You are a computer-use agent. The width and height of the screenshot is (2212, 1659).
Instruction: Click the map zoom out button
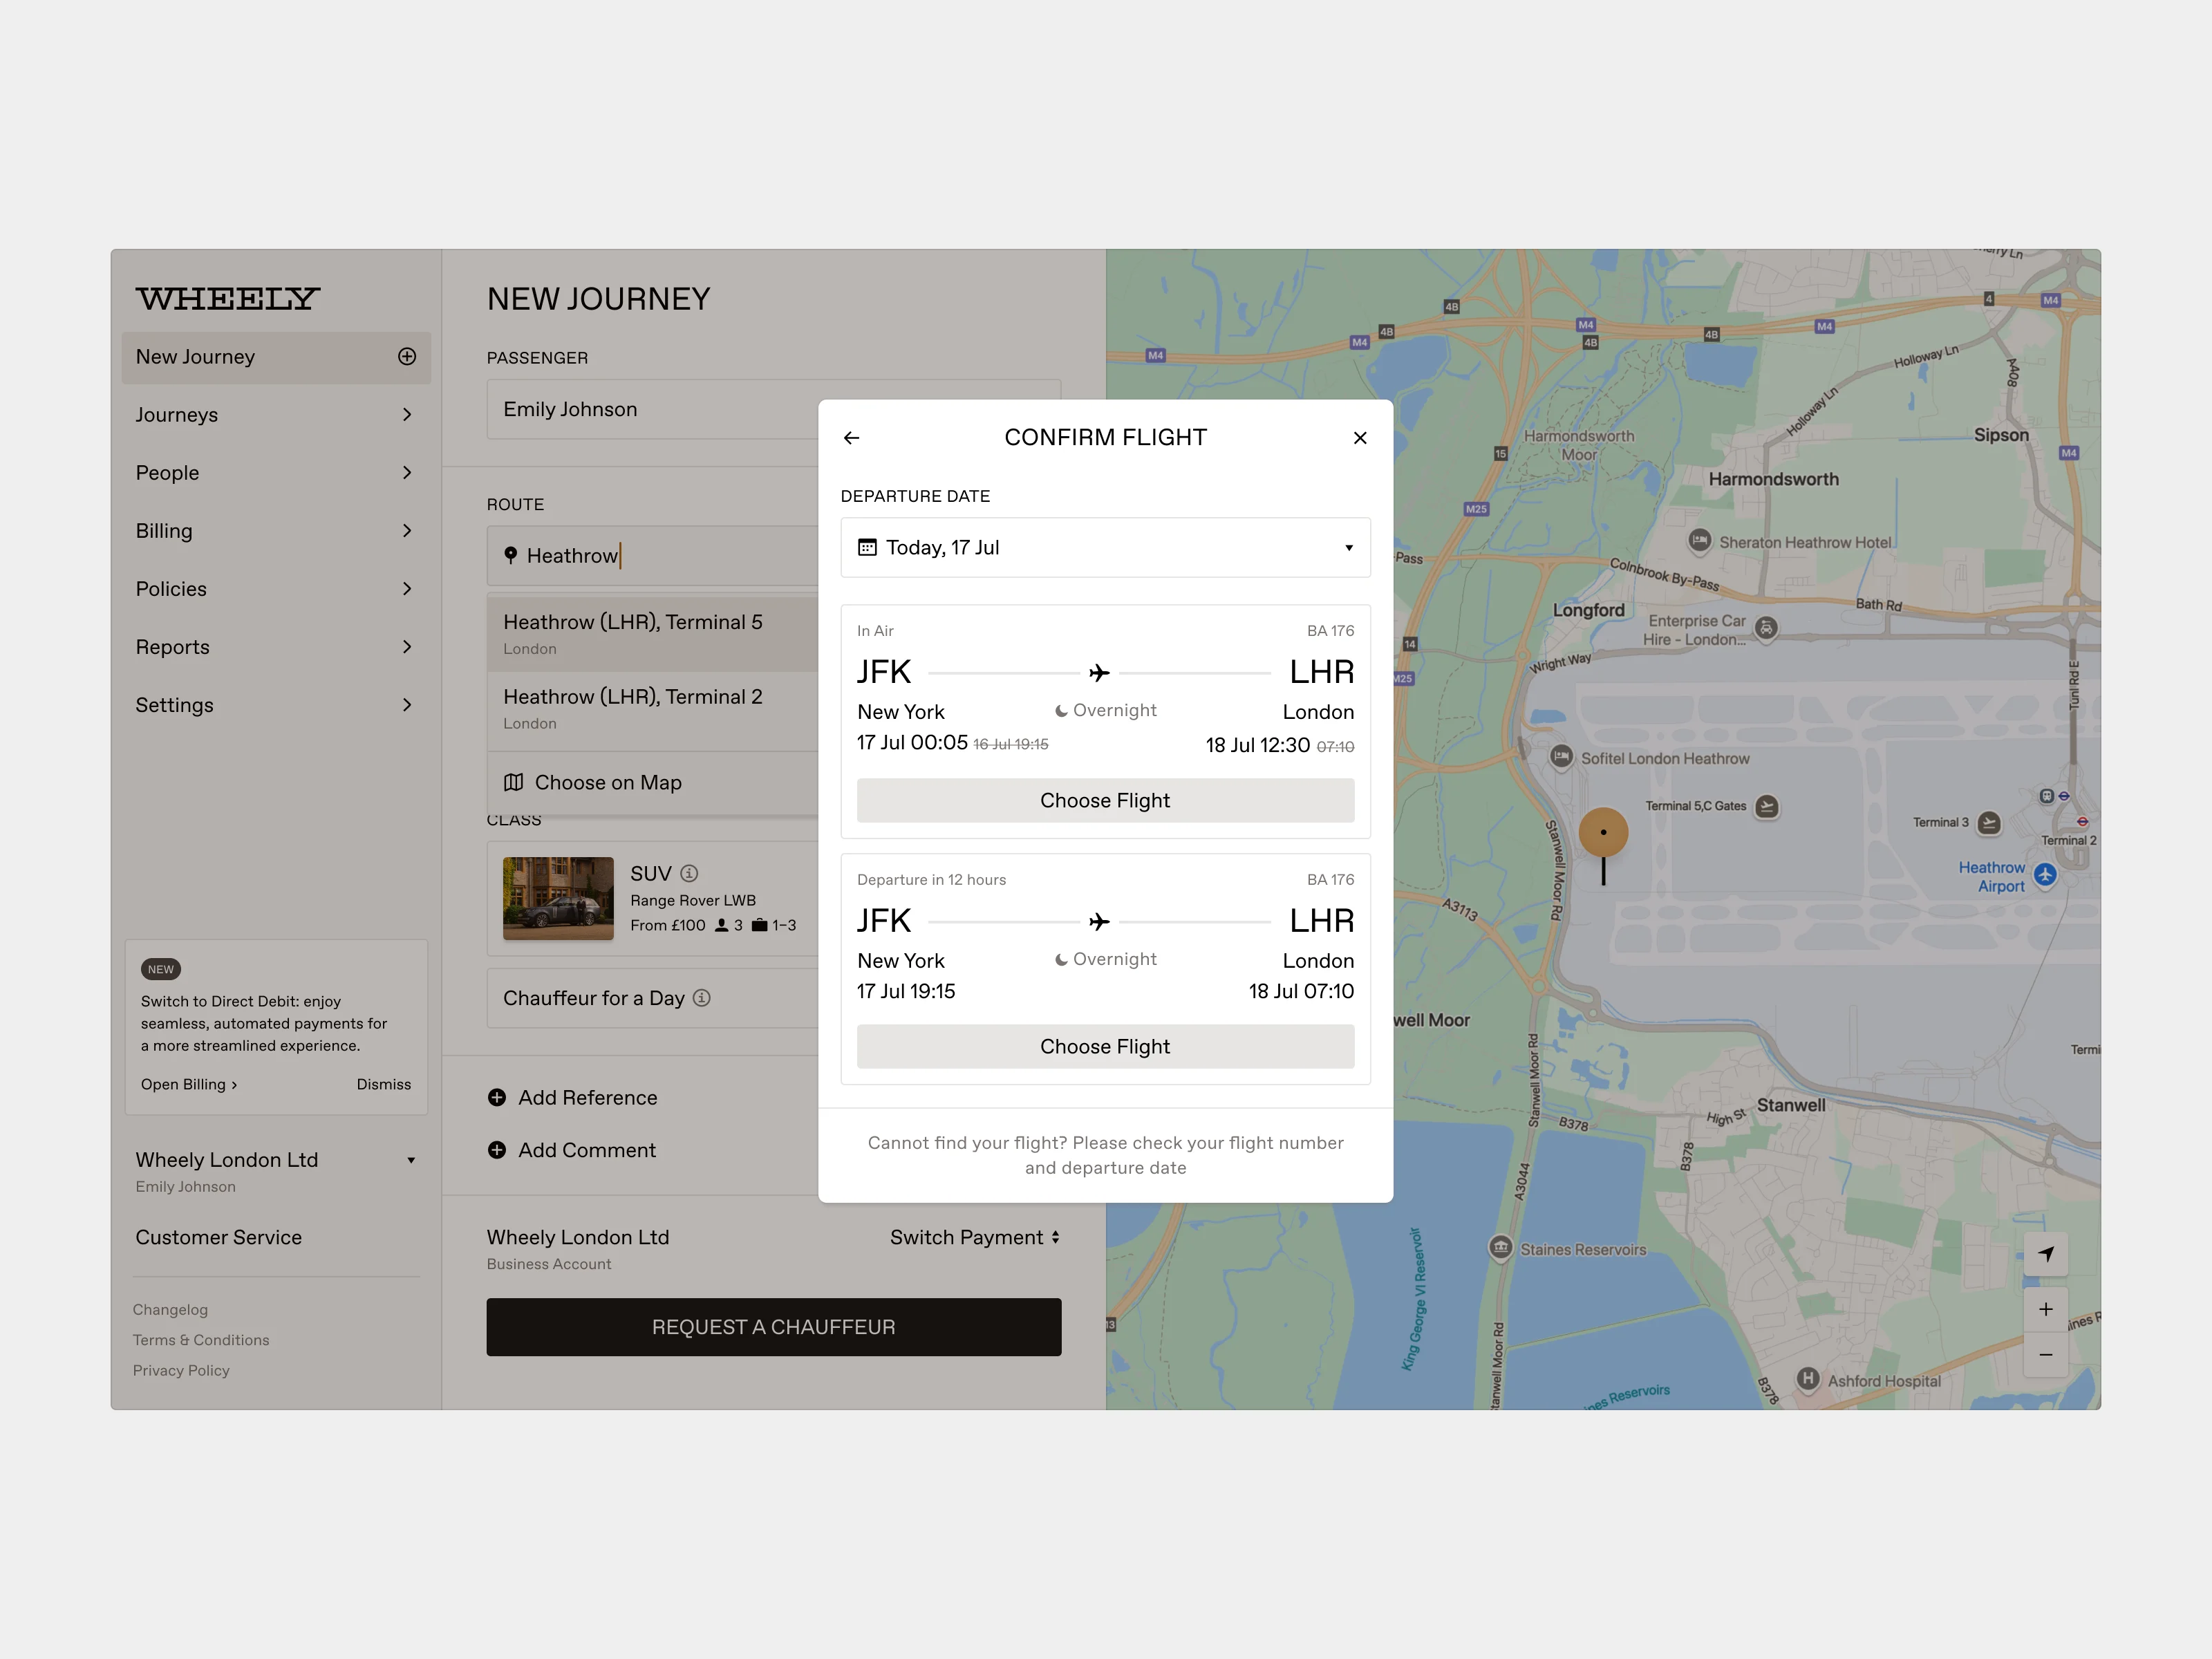tap(2045, 1355)
